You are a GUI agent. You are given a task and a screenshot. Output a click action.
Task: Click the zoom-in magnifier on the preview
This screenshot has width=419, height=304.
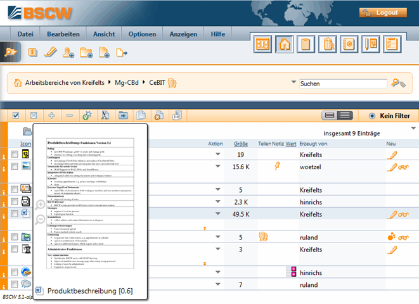40,205
